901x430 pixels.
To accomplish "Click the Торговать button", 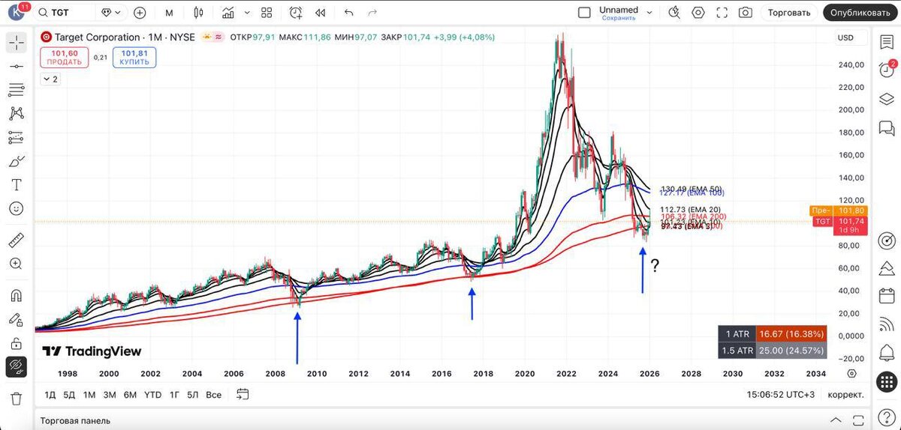I will (789, 13).
